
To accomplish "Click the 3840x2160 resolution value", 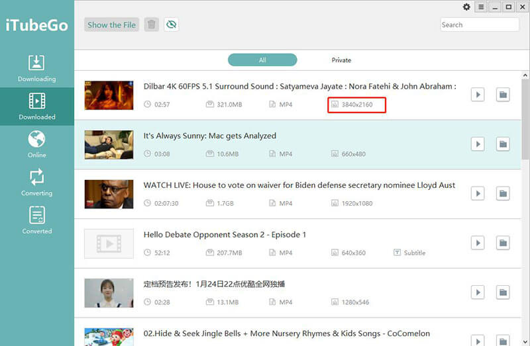I will pyautogui.click(x=357, y=105).
